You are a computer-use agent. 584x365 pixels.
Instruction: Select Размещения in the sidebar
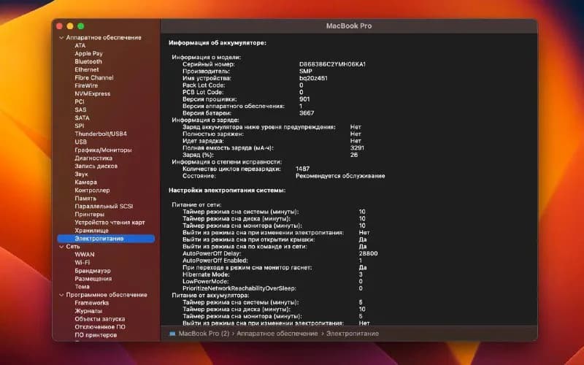click(93, 279)
